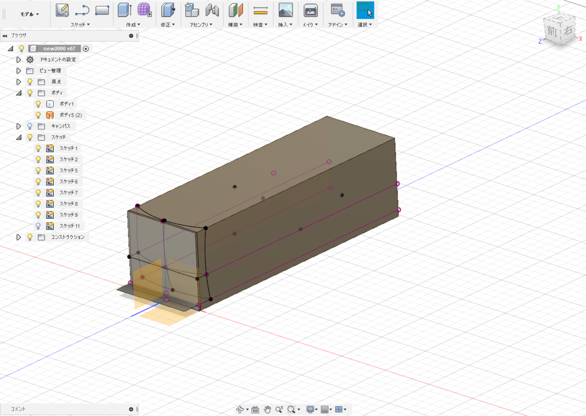
Task: Expand the キャンバス folder
Action: [19, 126]
